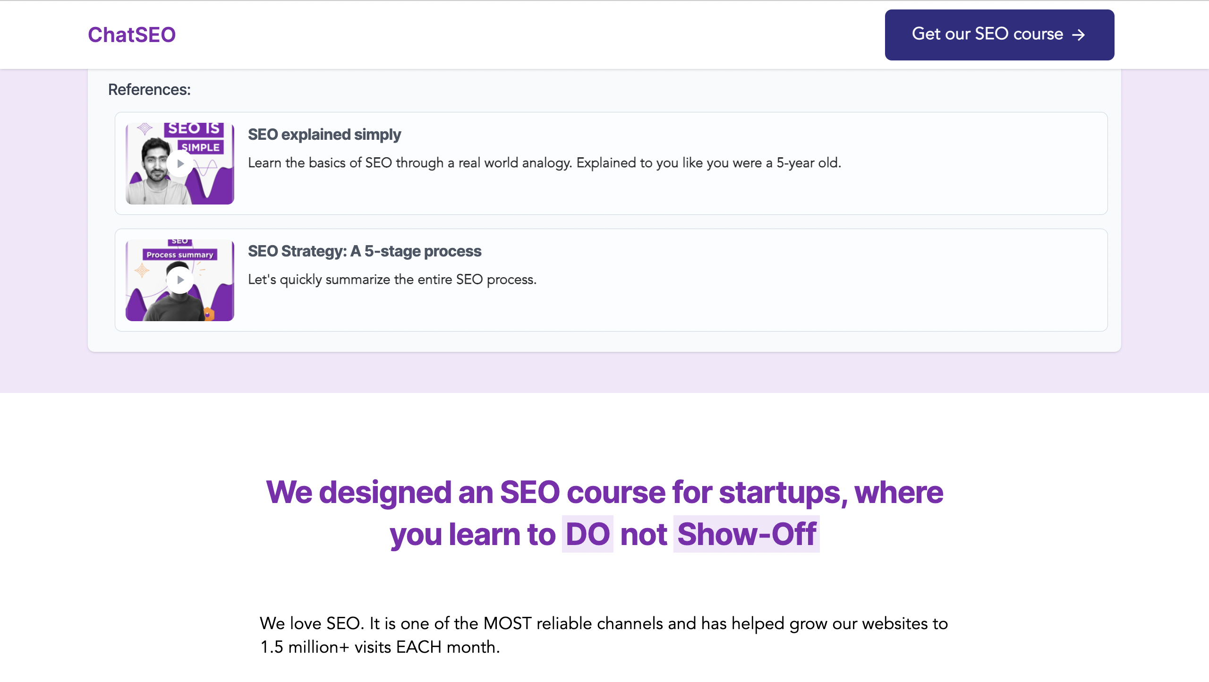Click SEO Strategy: A 5-stage process title
This screenshot has width=1209, height=682.
(365, 251)
